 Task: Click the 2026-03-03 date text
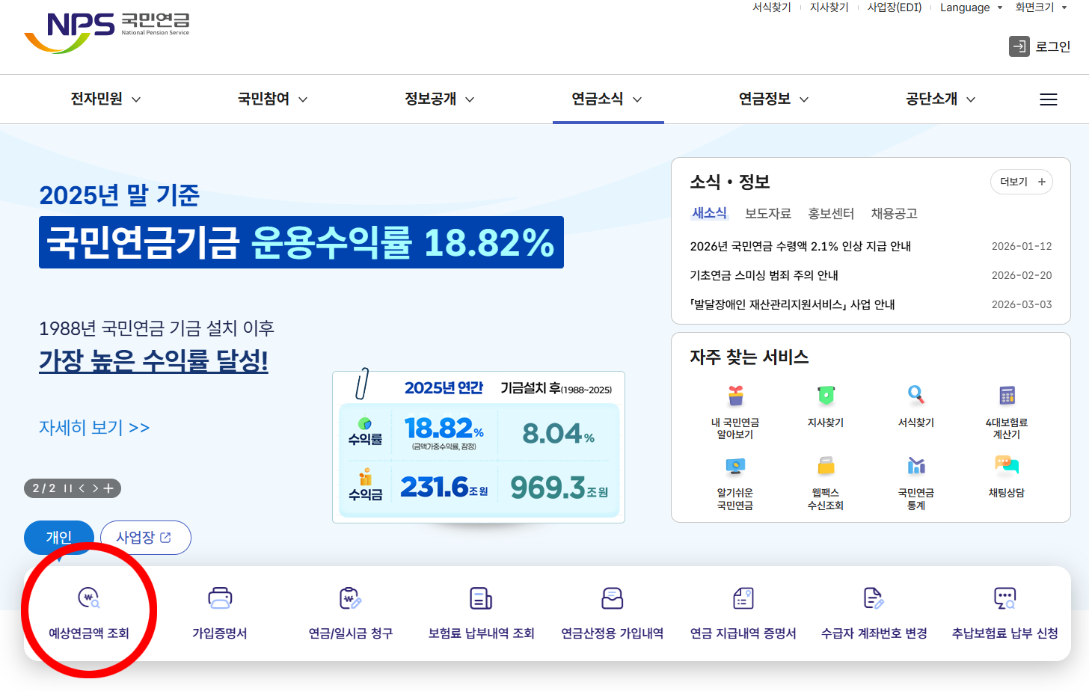pos(1022,304)
